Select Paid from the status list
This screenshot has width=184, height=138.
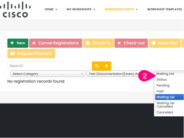160,91
